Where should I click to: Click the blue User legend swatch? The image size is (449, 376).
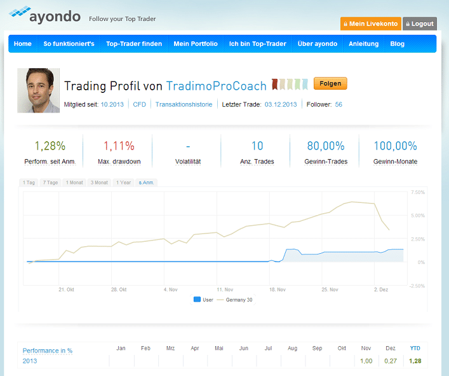pyautogui.click(x=196, y=300)
